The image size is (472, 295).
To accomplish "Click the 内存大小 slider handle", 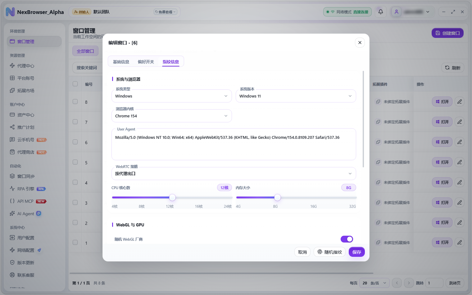I will point(278,197).
